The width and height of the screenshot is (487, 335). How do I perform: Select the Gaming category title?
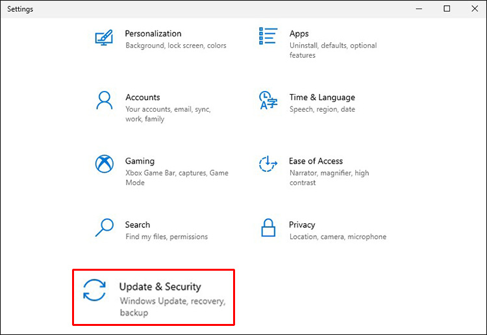pos(140,161)
